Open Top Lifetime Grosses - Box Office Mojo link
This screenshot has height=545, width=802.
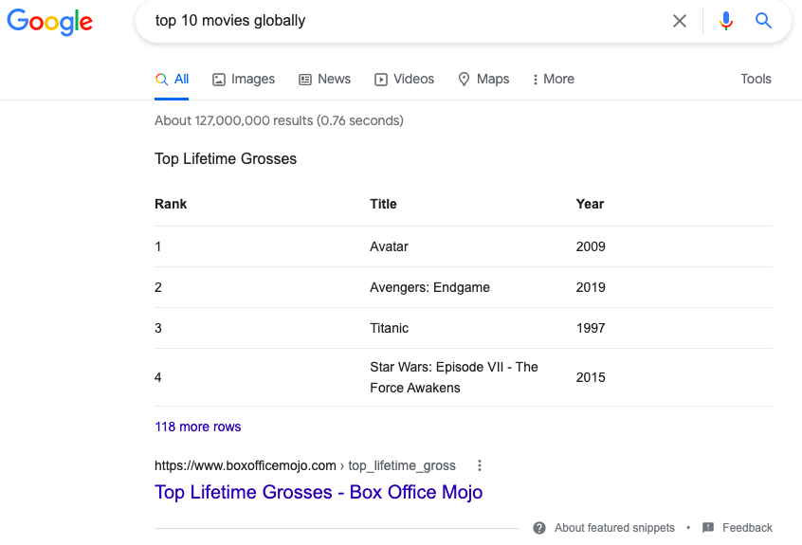click(x=319, y=492)
